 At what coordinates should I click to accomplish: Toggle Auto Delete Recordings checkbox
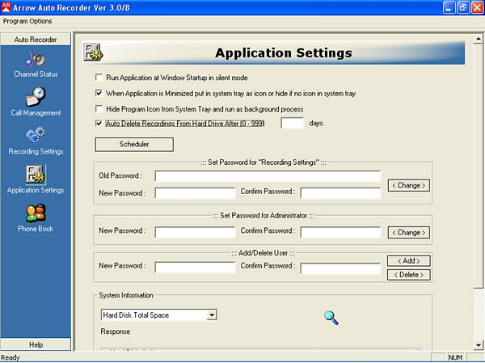tap(99, 123)
